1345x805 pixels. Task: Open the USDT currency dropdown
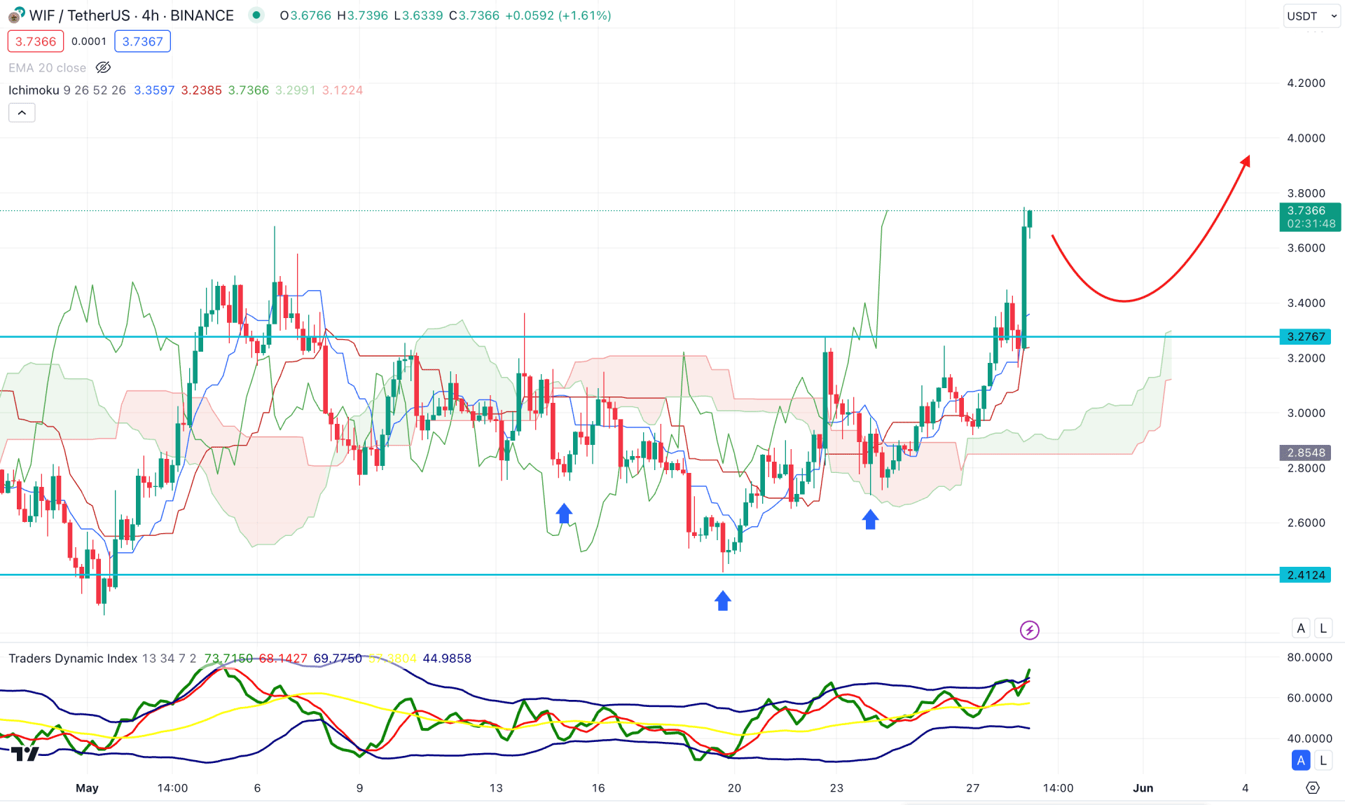(x=1311, y=15)
